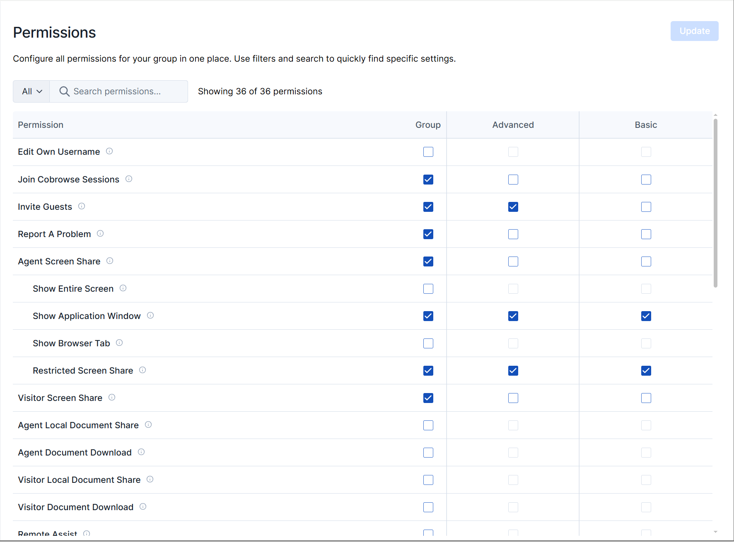Enable Visitor Screen Share for Advanced
Screen dimensions: 734x542
coord(513,398)
